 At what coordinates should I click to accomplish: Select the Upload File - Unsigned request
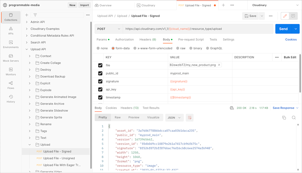pyautogui.click(x=59, y=158)
